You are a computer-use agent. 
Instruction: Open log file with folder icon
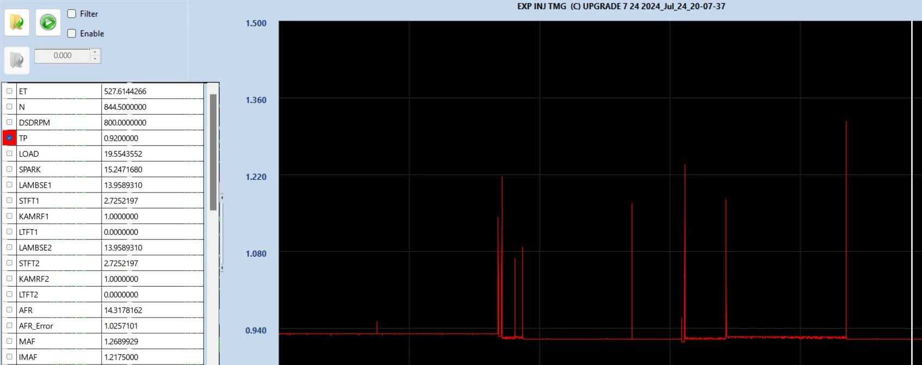click(17, 22)
